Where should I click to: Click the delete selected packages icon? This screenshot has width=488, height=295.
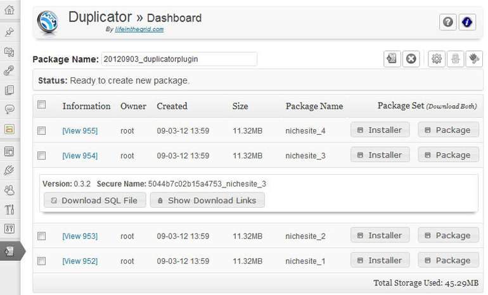point(411,59)
